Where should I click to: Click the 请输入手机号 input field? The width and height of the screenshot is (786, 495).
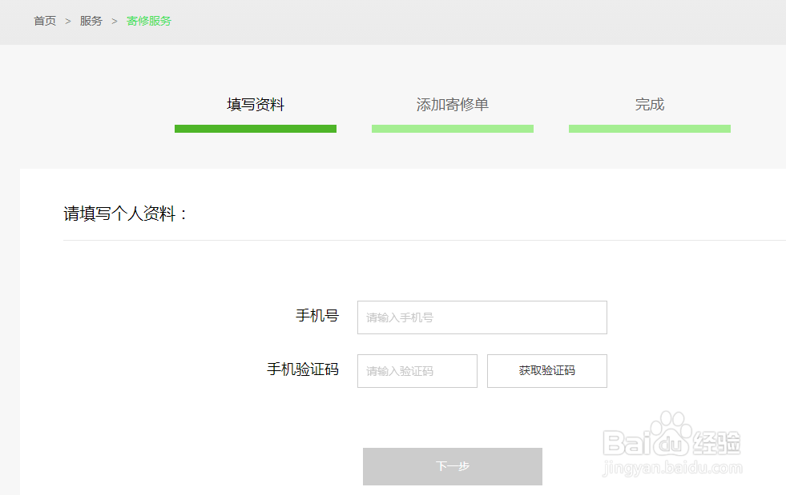tap(482, 317)
